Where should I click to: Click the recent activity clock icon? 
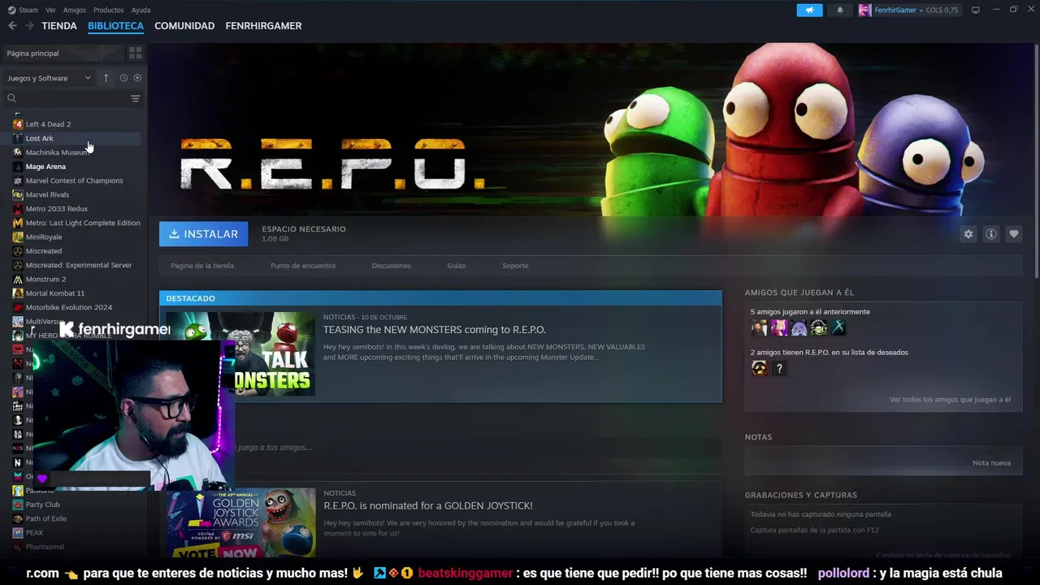tap(123, 78)
